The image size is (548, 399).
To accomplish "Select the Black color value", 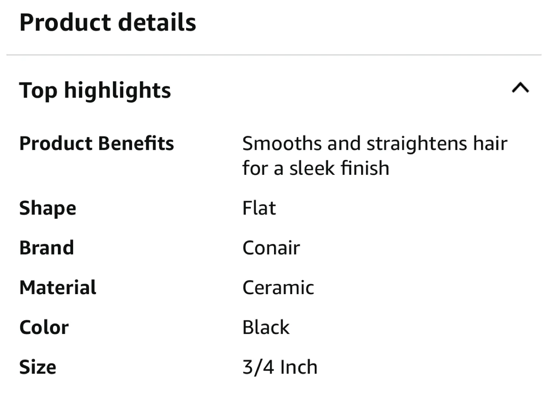I will pos(266,327).
